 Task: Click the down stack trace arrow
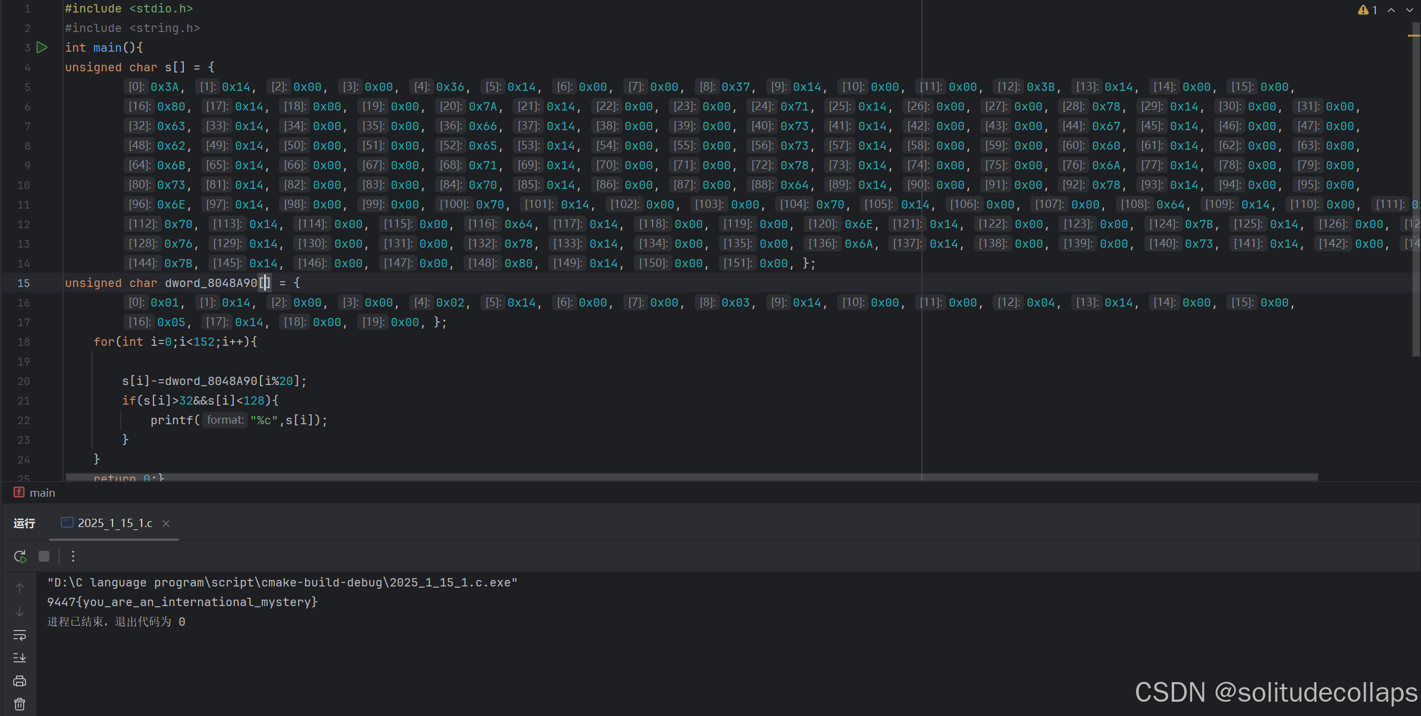[20, 611]
